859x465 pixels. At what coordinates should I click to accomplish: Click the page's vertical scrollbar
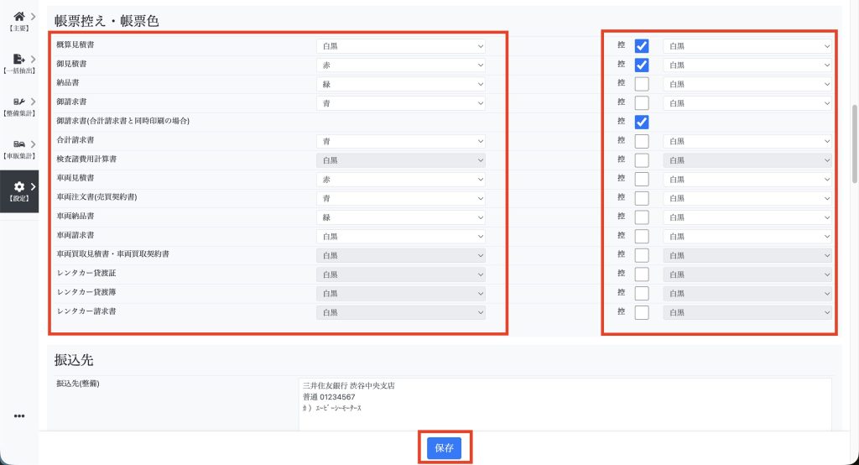(854, 126)
